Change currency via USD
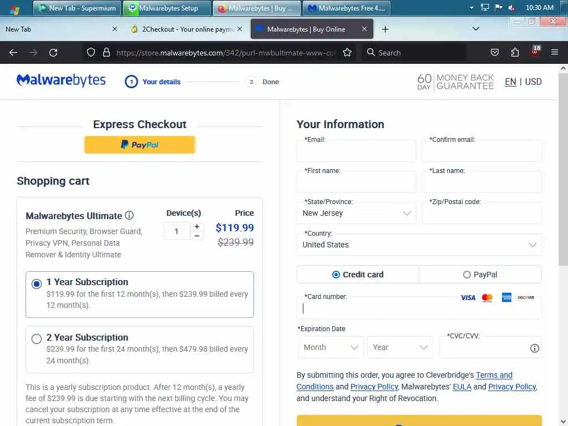The width and height of the screenshot is (568, 426). (x=533, y=82)
